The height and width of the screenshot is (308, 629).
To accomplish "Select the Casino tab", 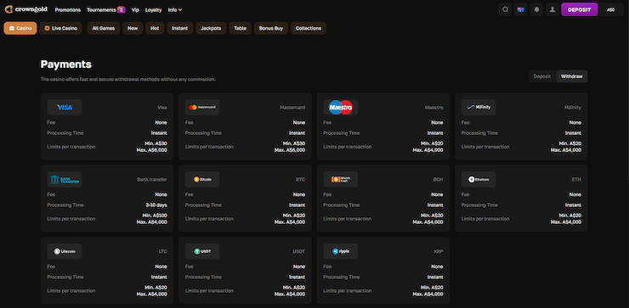I will [x=20, y=29].
